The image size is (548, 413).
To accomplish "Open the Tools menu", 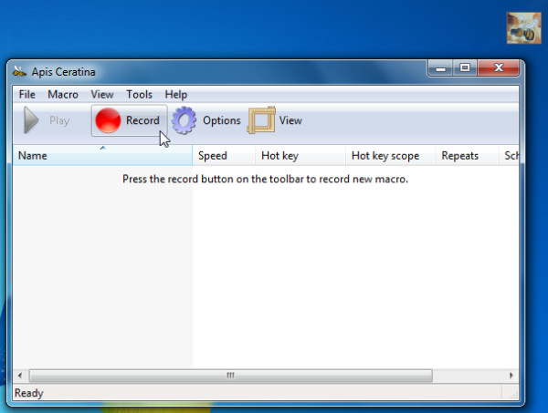I will coord(139,95).
